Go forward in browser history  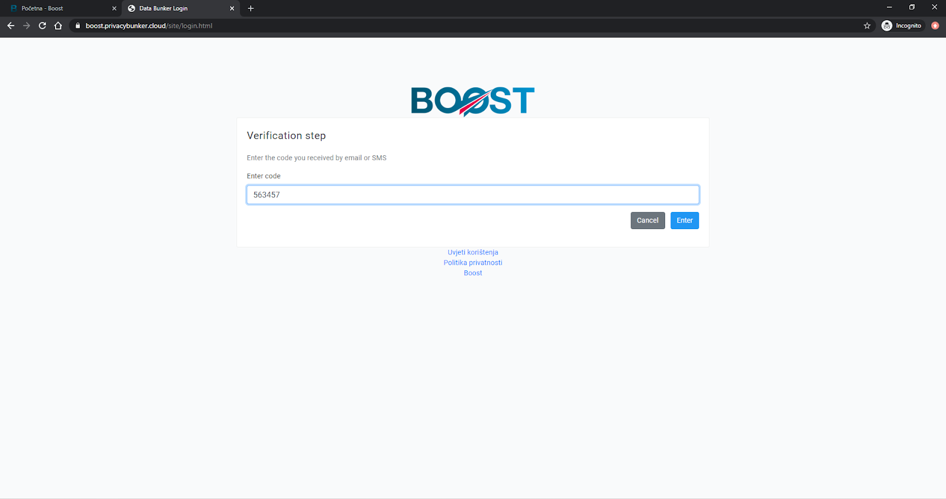pyautogui.click(x=27, y=25)
